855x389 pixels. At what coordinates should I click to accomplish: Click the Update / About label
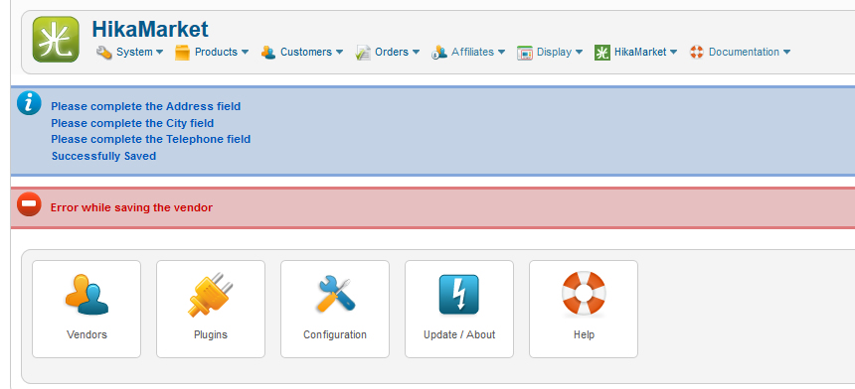coord(459,334)
